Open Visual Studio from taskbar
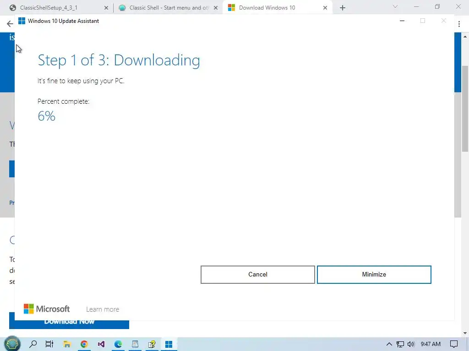 101,344
